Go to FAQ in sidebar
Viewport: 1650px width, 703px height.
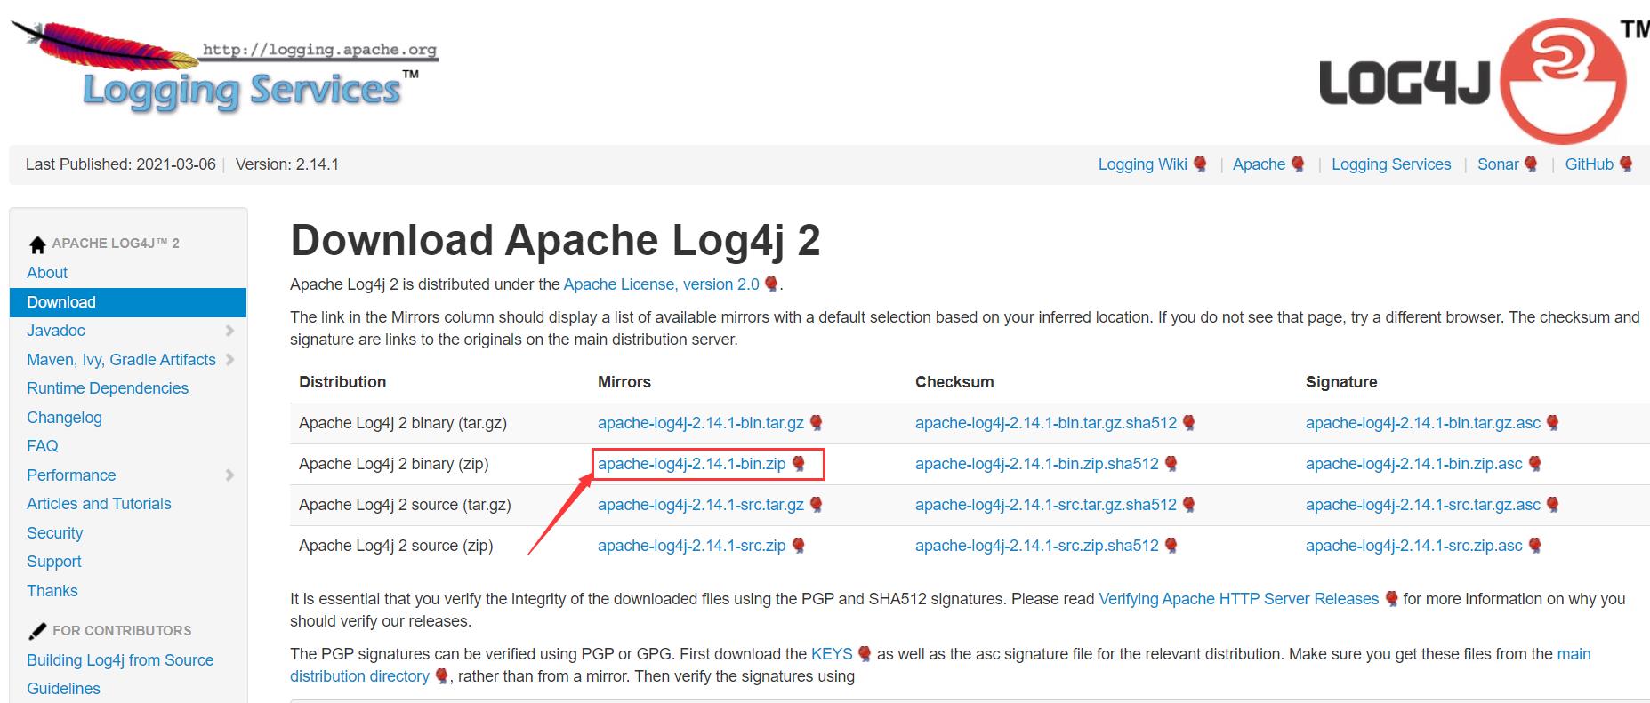pos(43,446)
